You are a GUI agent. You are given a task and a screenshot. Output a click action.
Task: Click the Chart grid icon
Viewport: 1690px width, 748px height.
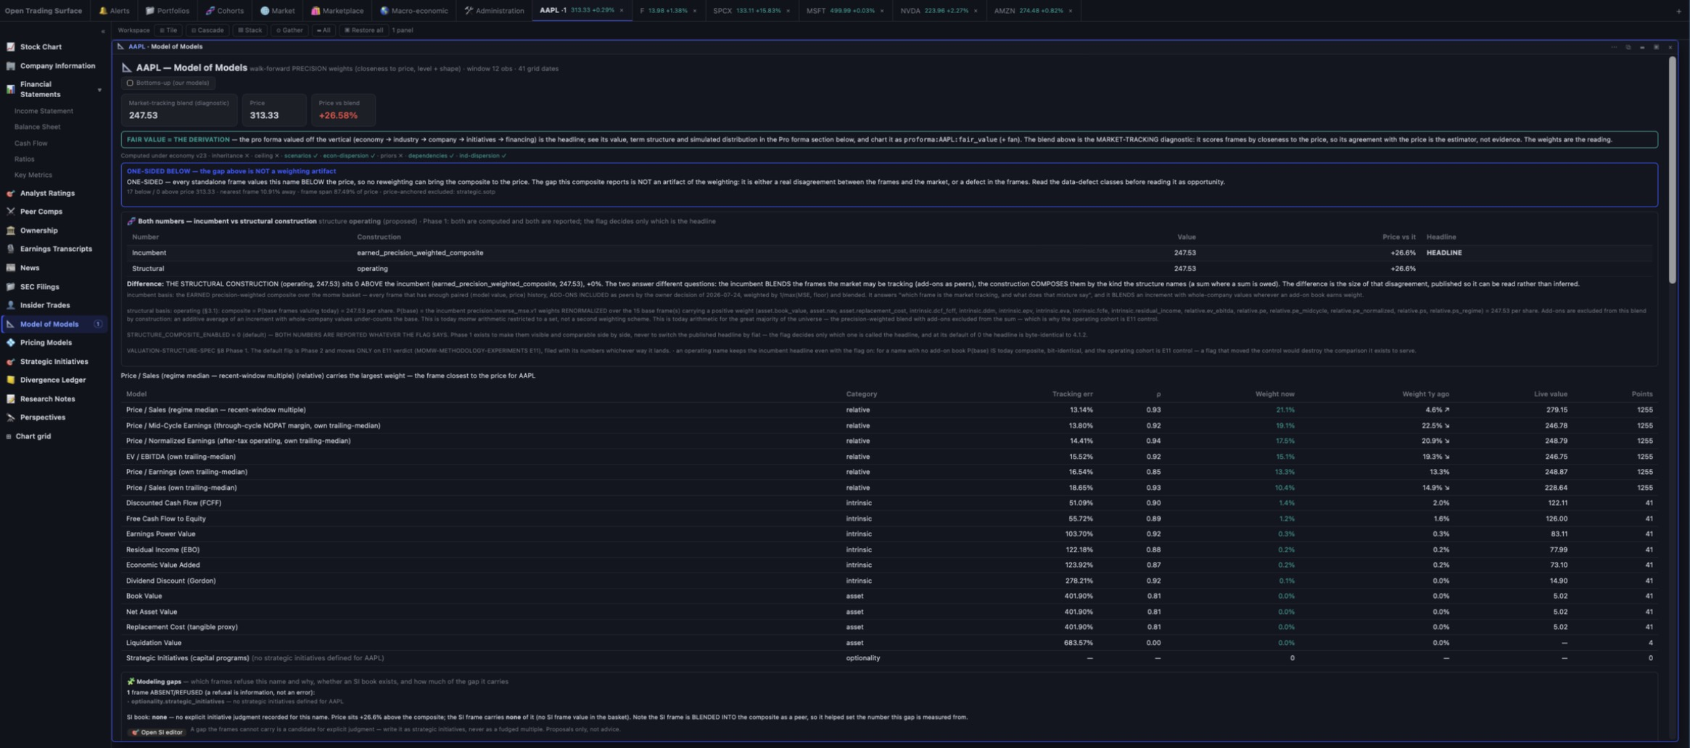click(x=9, y=436)
